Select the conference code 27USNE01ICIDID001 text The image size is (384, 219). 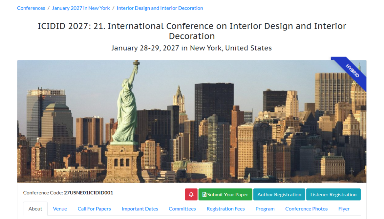[88, 193]
